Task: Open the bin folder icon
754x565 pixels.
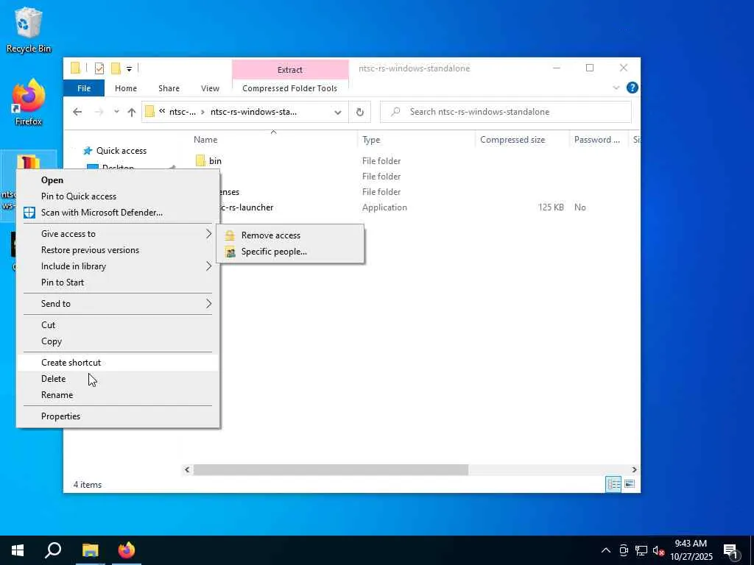Action: coord(200,160)
